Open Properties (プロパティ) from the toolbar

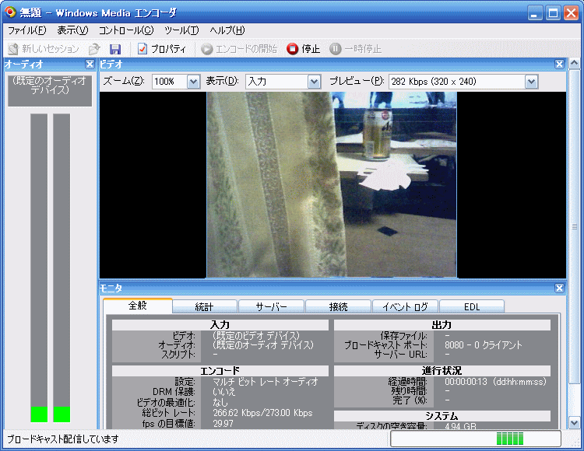(161, 49)
